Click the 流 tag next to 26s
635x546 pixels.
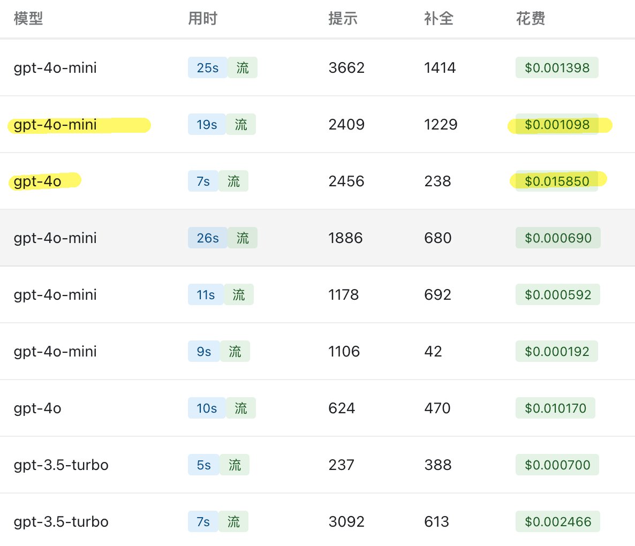(243, 238)
